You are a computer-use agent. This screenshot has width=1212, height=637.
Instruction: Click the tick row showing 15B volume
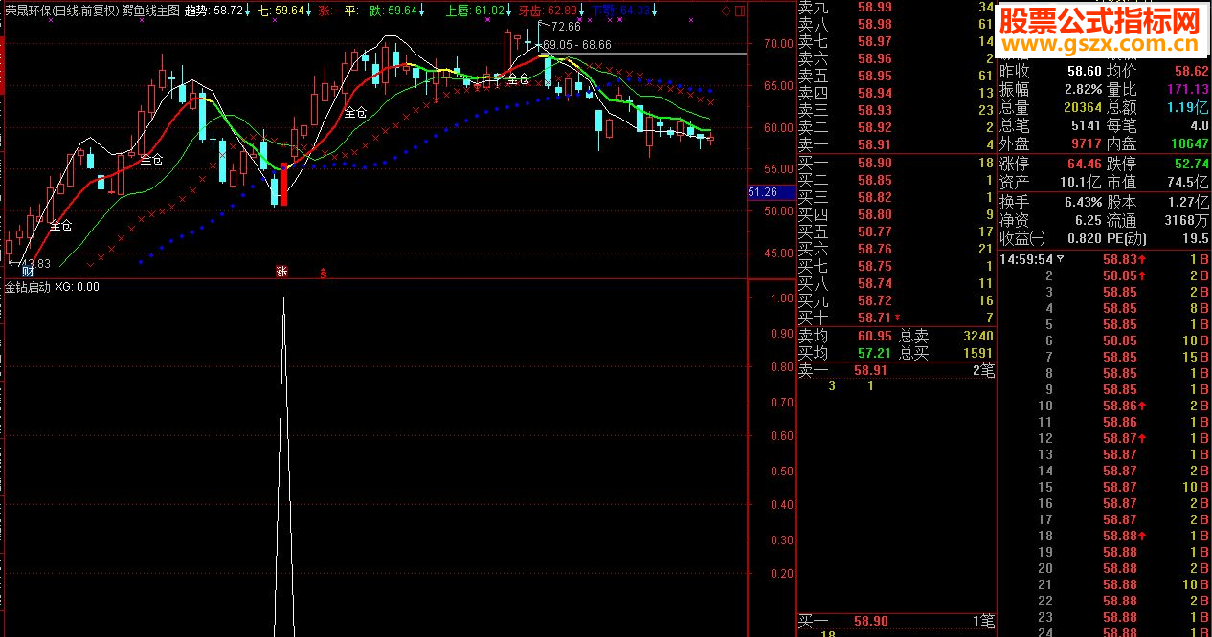click(1105, 357)
